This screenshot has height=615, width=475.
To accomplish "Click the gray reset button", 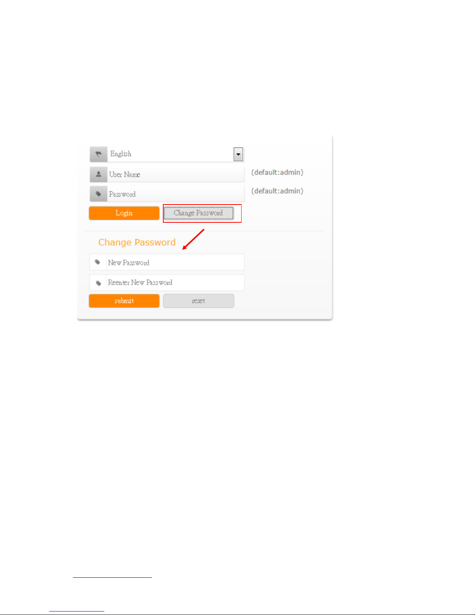I will (199, 301).
